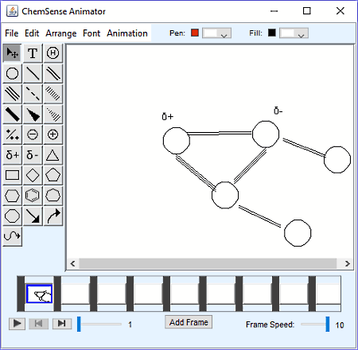Select the diamond shape tool
The height and width of the screenshot is (350, 358).
click(x=33, y=175)
